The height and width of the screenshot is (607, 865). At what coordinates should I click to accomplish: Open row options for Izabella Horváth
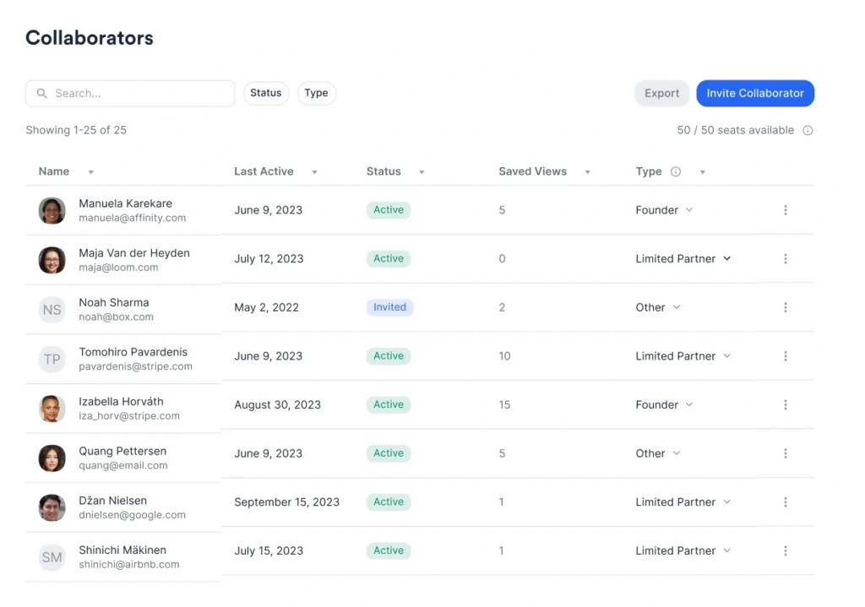786,405
